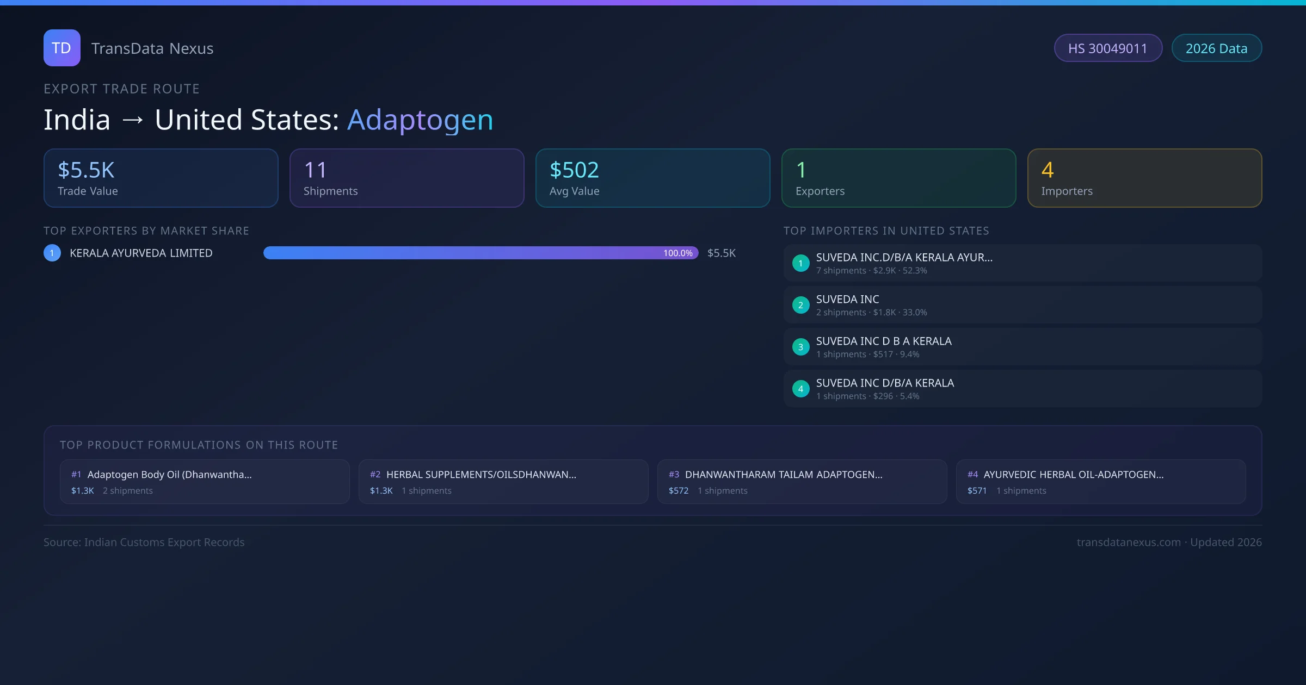Click the HS 30049011 pill
1306x685 pixels.
(1107, 48)
